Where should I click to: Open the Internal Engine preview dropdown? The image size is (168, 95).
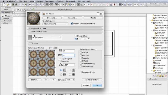55,24
